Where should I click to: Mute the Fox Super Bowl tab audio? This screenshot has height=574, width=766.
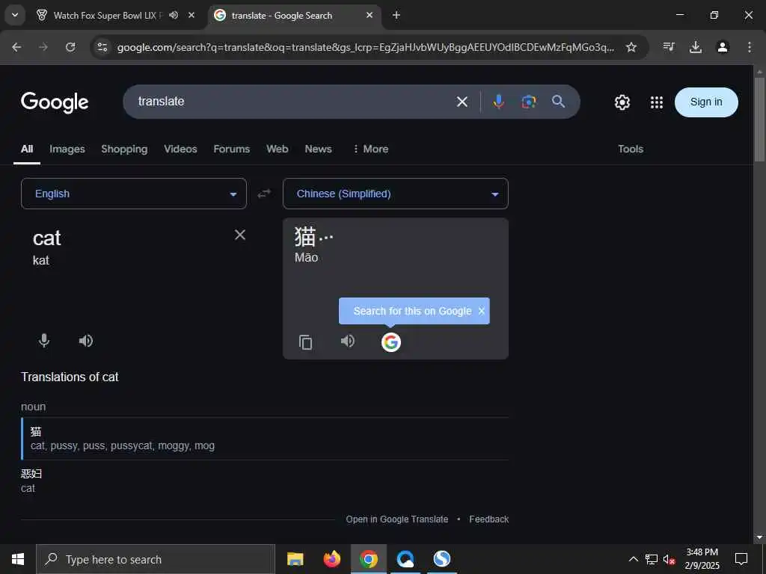[174, 15]
